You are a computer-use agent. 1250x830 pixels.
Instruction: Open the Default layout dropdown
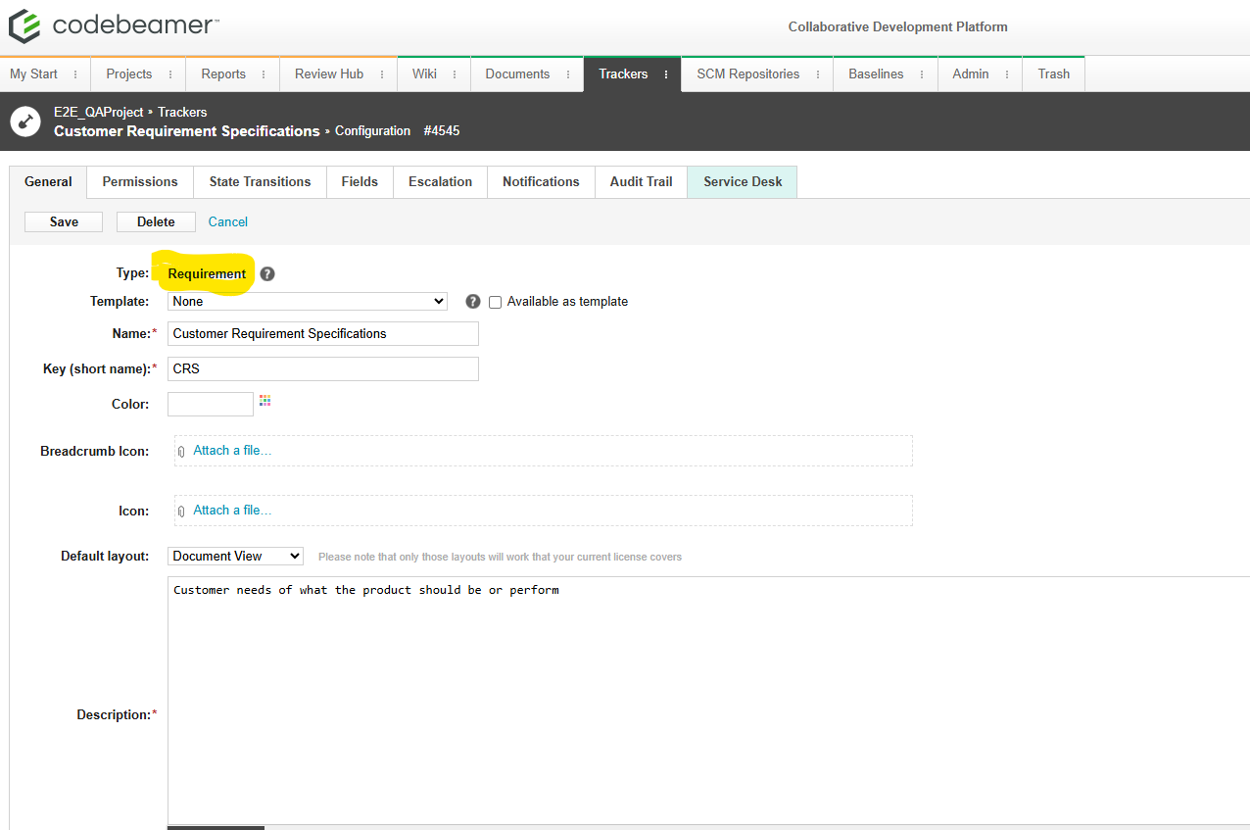click(235, 557)
